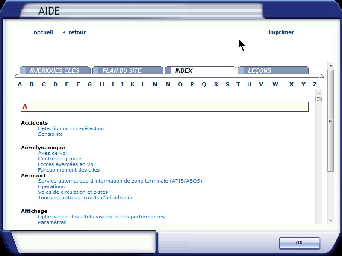Open Détection ou non-détection topic
Viewport: 342px width, 256px height.
tap(71, 128)
